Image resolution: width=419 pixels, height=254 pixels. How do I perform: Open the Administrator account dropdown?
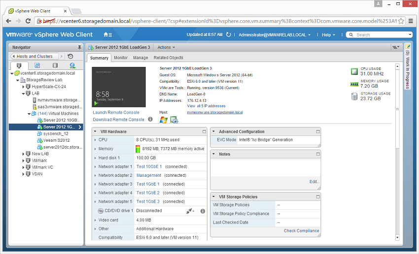click(275, 34)
